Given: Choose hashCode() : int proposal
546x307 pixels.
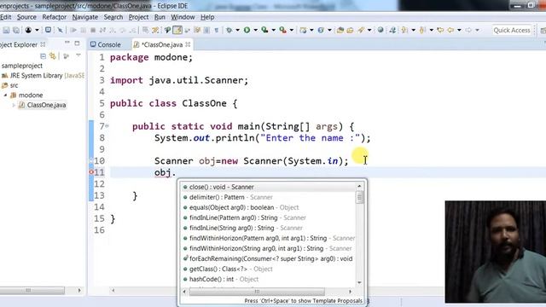Looking at the screenshot, I should (268, 279).
